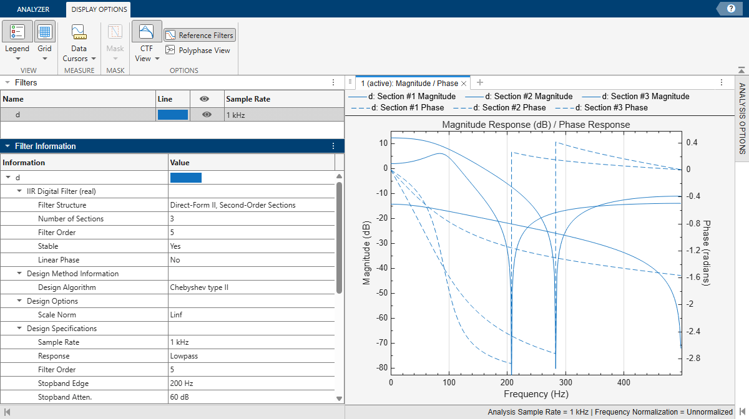Open the ANALYSIS OPTIONS side panel
Screen dimensions: 749x419
pyautogui.click(x=742, y=118)
